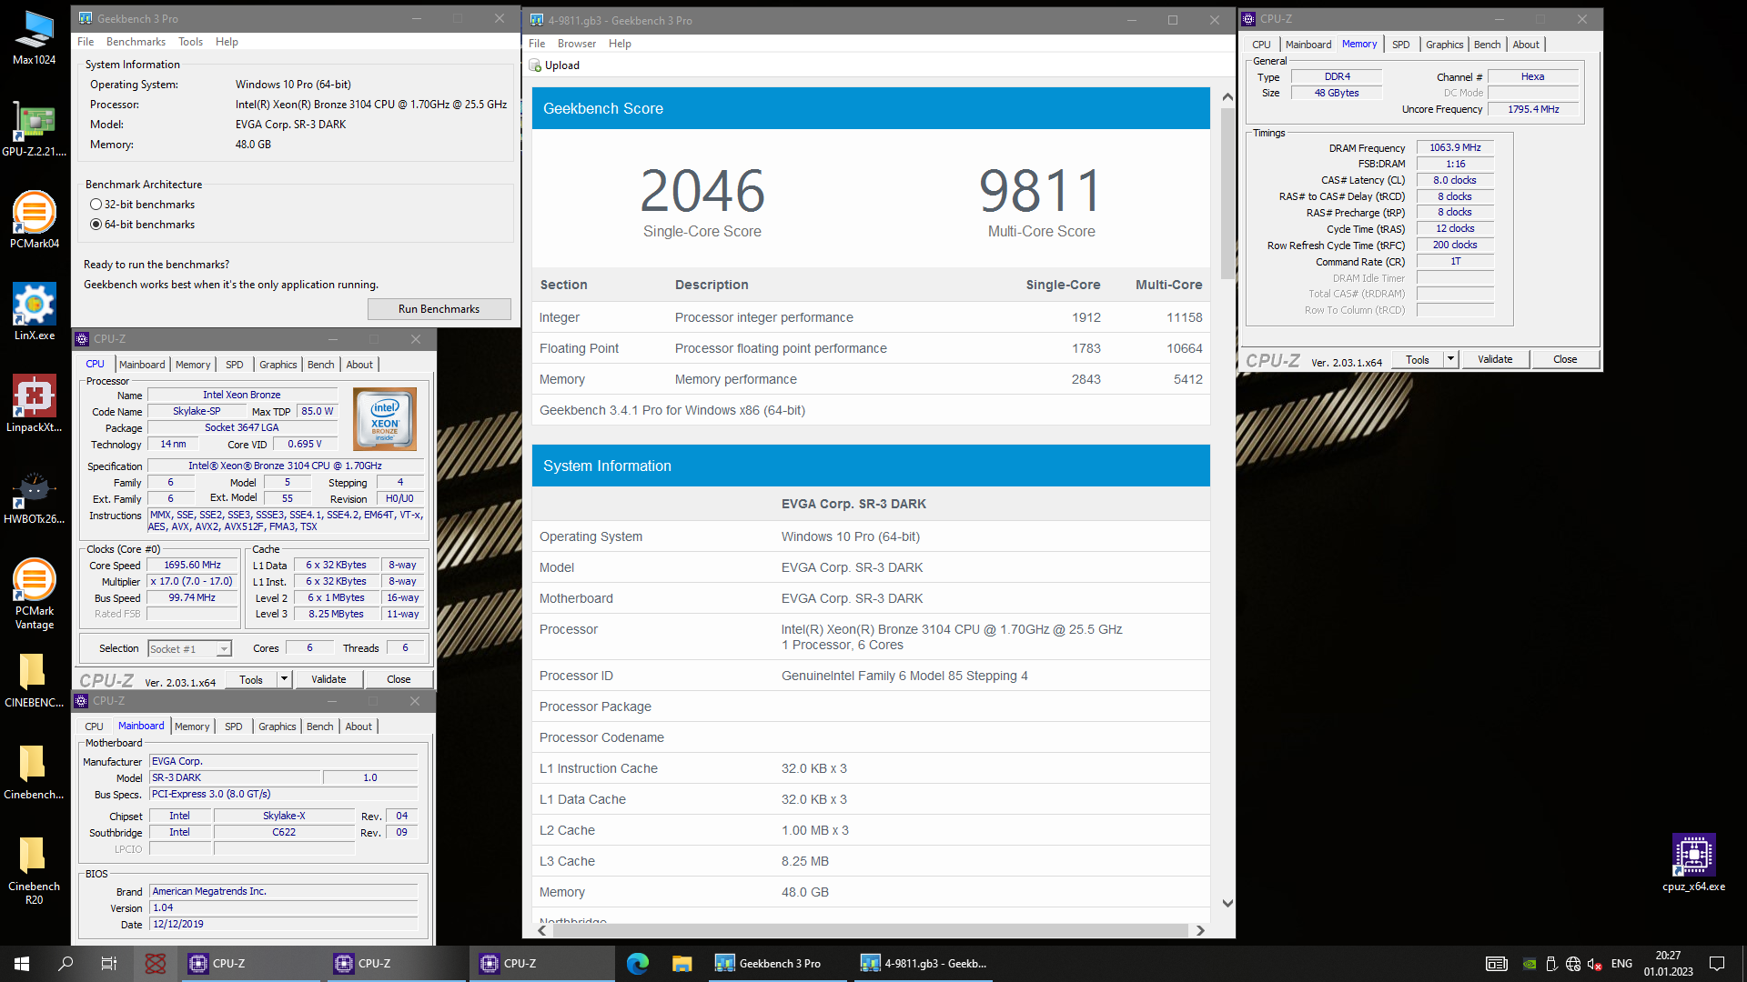Image resolution: width=1747 pixels, height=982 pixels.
Task: Click the NVIDIA tray icon
Action: (x=1530, y=964)
